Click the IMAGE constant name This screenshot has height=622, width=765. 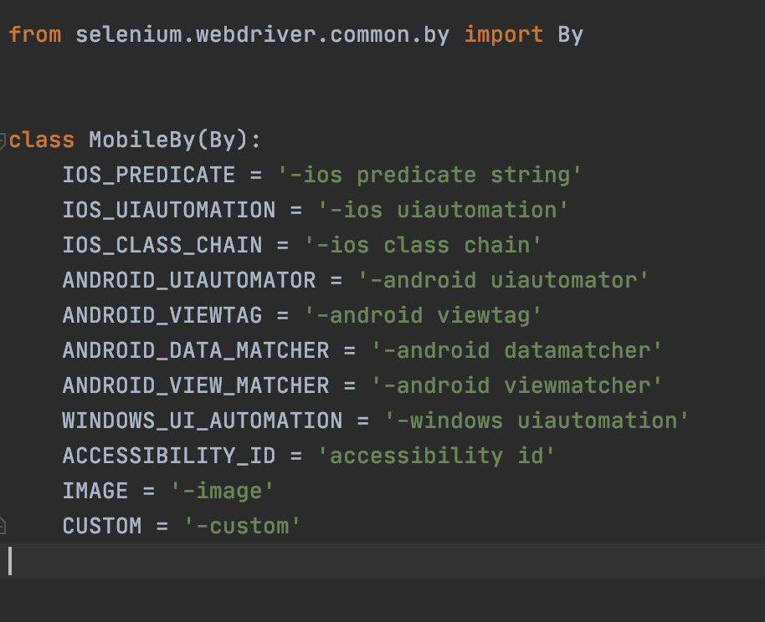(95, 491)
